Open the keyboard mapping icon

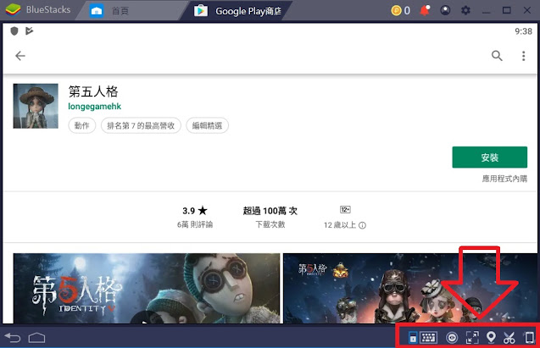tap(428, 338)
